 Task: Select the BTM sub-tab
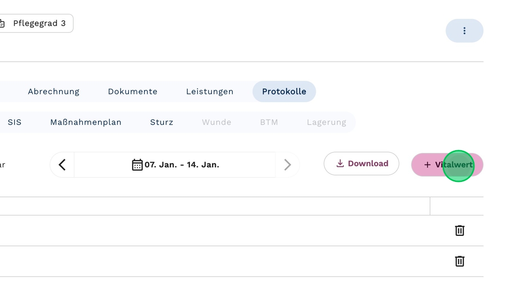269,122
